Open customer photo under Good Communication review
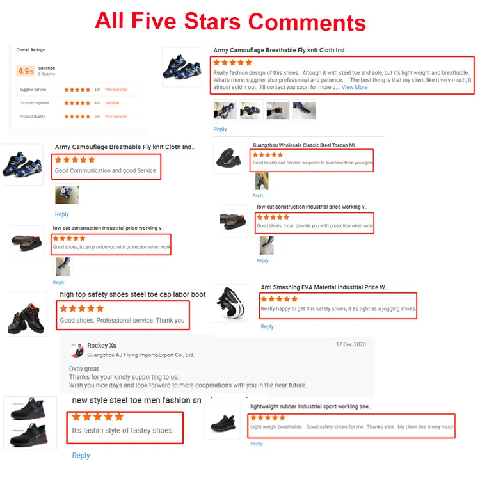The height and width of the screenshot is (480, 480). [x=67, y=195]
